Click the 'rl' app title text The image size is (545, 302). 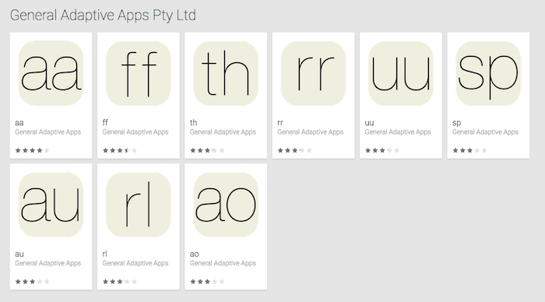click(x=104, y=254)
